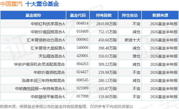
Task: Click the 基金代码 column header
Action: tap(78, 15)
